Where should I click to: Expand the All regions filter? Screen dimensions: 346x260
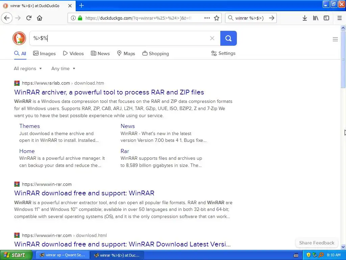(x=28, y=68)
